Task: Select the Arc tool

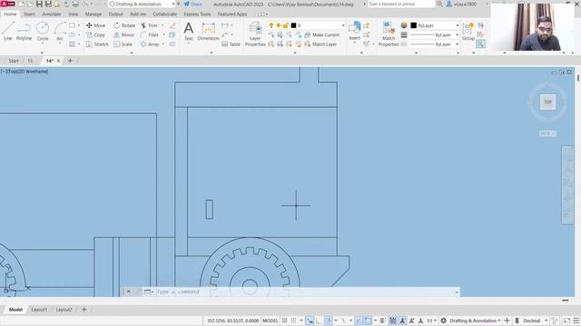Action: click(x=60, y=31)
